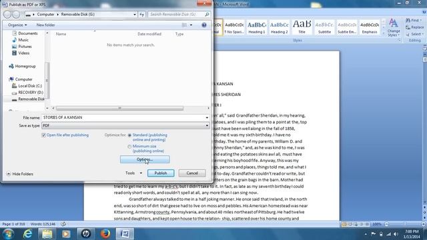Open Change Styles in Word ribbon
This screenshot has height=240, width=427.
tap(394, 27)
